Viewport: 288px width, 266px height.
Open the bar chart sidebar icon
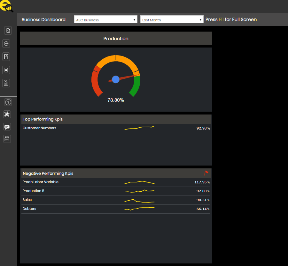point(6,83)
